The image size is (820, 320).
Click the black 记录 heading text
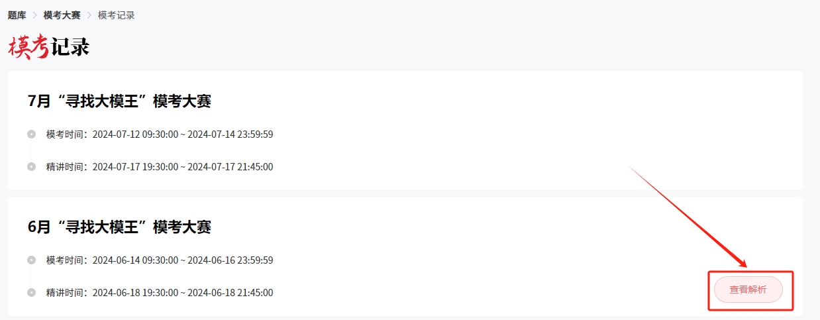click(70, 47)
